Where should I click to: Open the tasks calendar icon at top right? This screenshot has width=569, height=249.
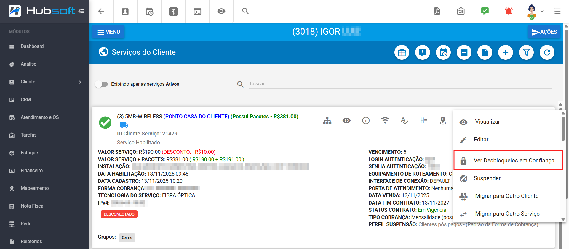pos(461,11)
